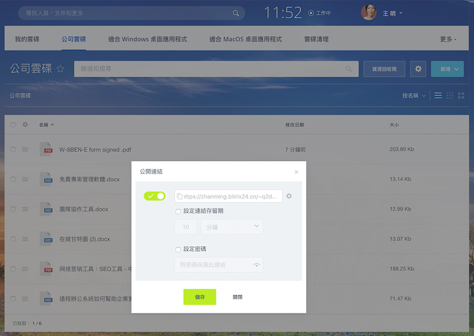This screenshot has height=336, width=474.
Task: Open 雲碟清理 tab
Action: 316,39
